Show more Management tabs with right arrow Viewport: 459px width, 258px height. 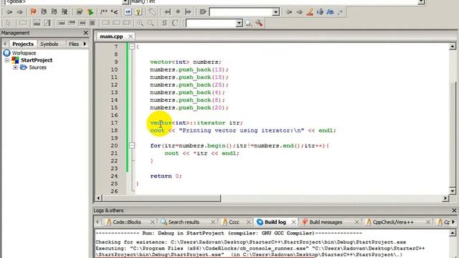tap(85, 44)
